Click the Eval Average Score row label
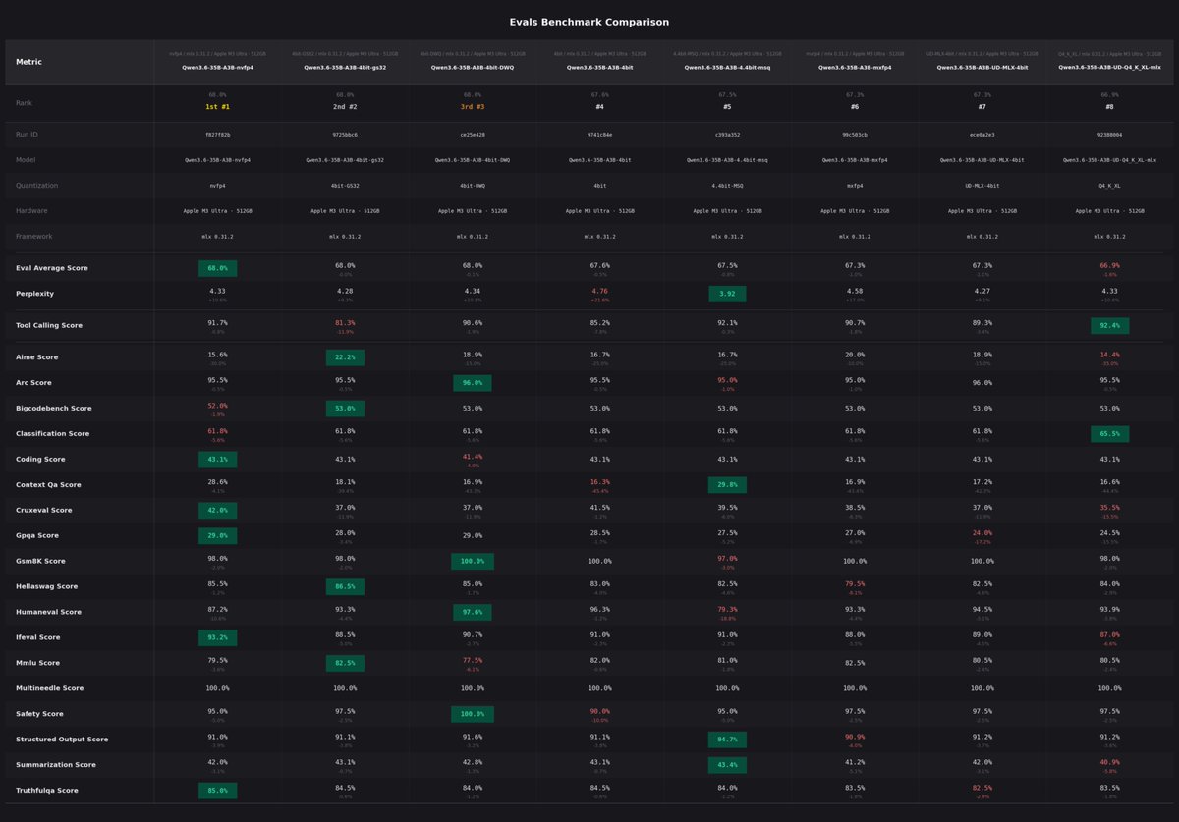1179x822 pixels. point(51,267)
